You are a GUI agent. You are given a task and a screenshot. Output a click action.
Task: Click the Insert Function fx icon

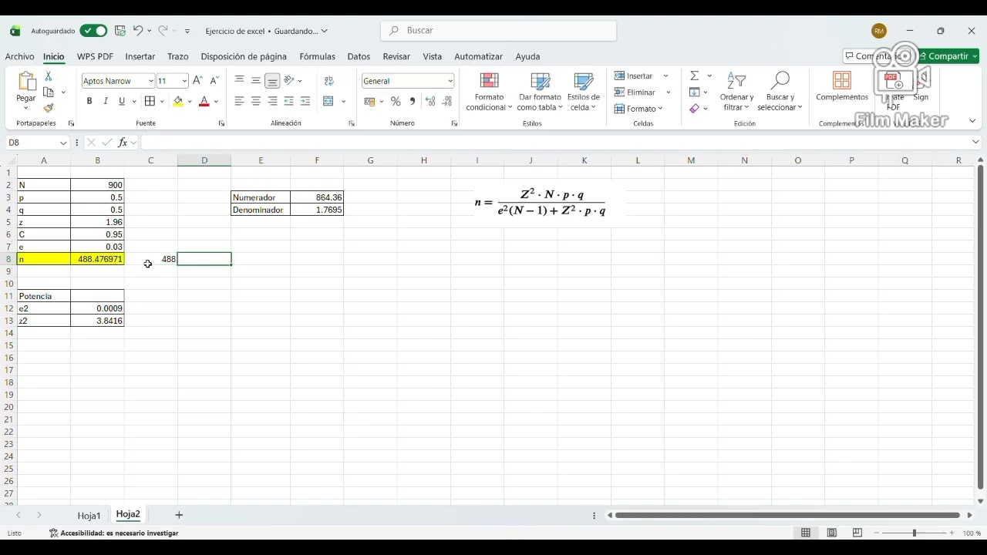(x=123, y=143)
